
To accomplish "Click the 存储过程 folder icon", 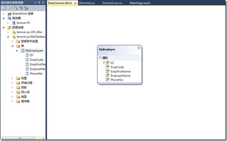I will (x=18, y=83).
